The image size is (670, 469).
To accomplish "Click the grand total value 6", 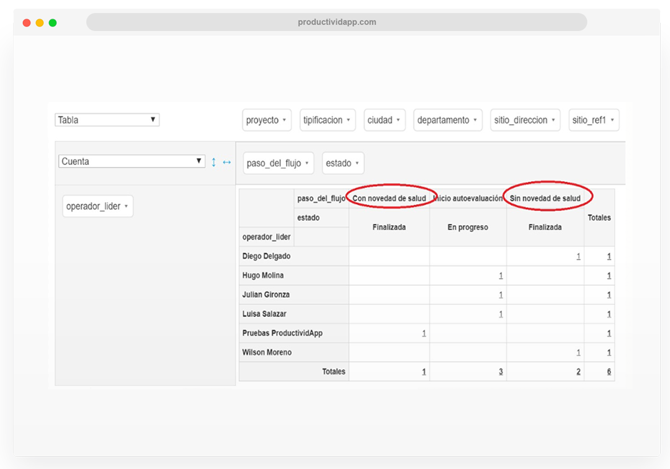I will click(x=609, y=372).
